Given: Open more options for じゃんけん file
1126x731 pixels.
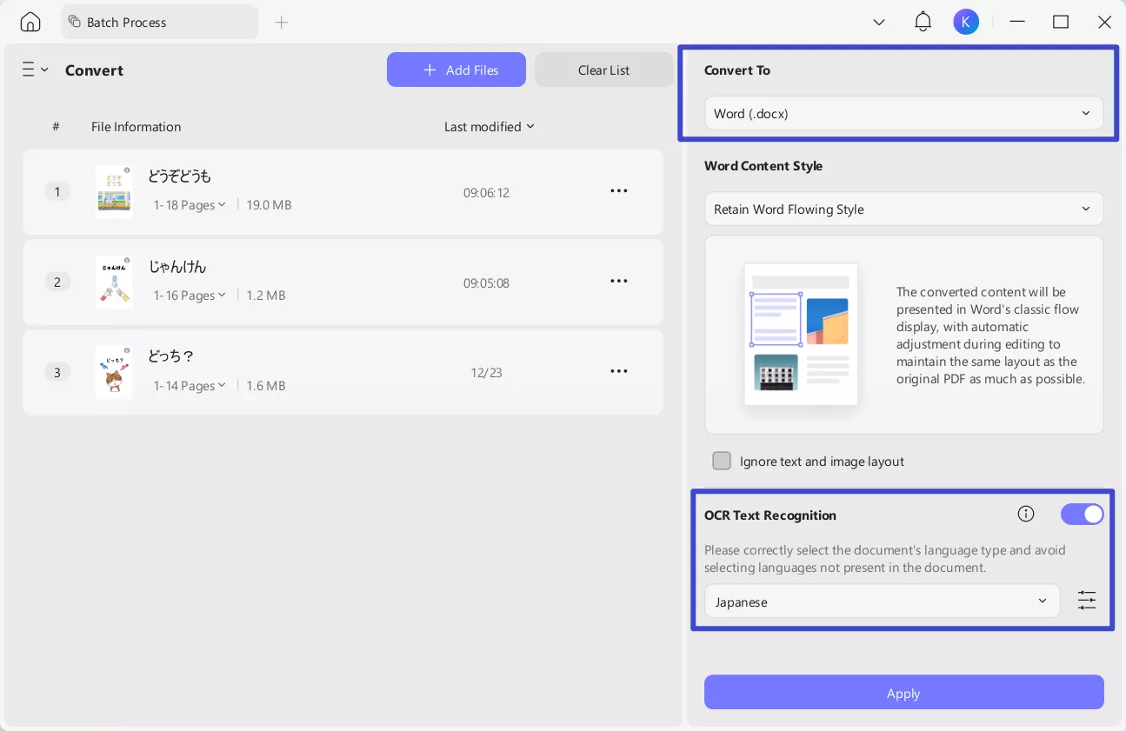Looking at the screenshot, I should 618,282.
